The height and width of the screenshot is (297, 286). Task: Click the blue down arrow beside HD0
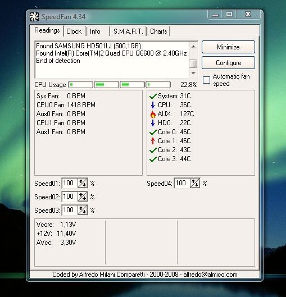(x=153, y=123)
